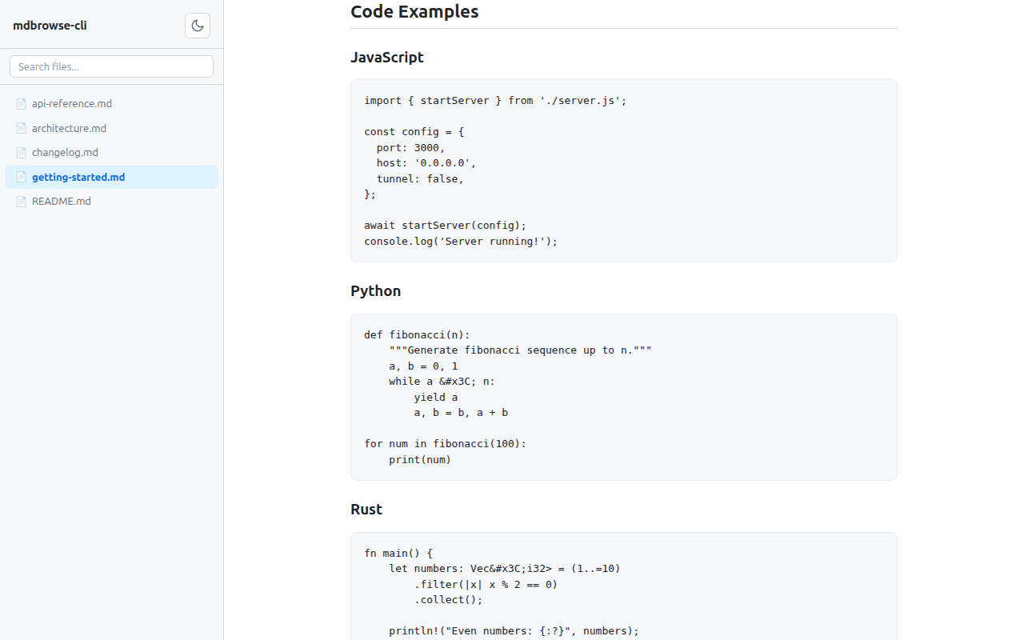Click the Python subheading
This screenshot has height=640, width=1024.
(x=375, y=291)
